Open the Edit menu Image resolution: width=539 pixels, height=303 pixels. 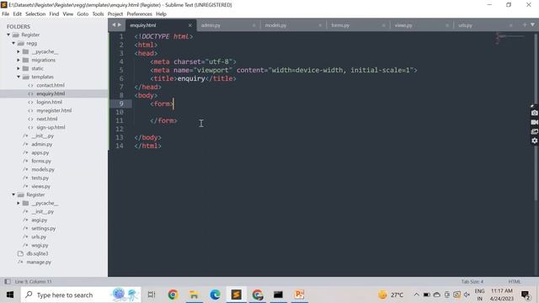coord(17,14)
